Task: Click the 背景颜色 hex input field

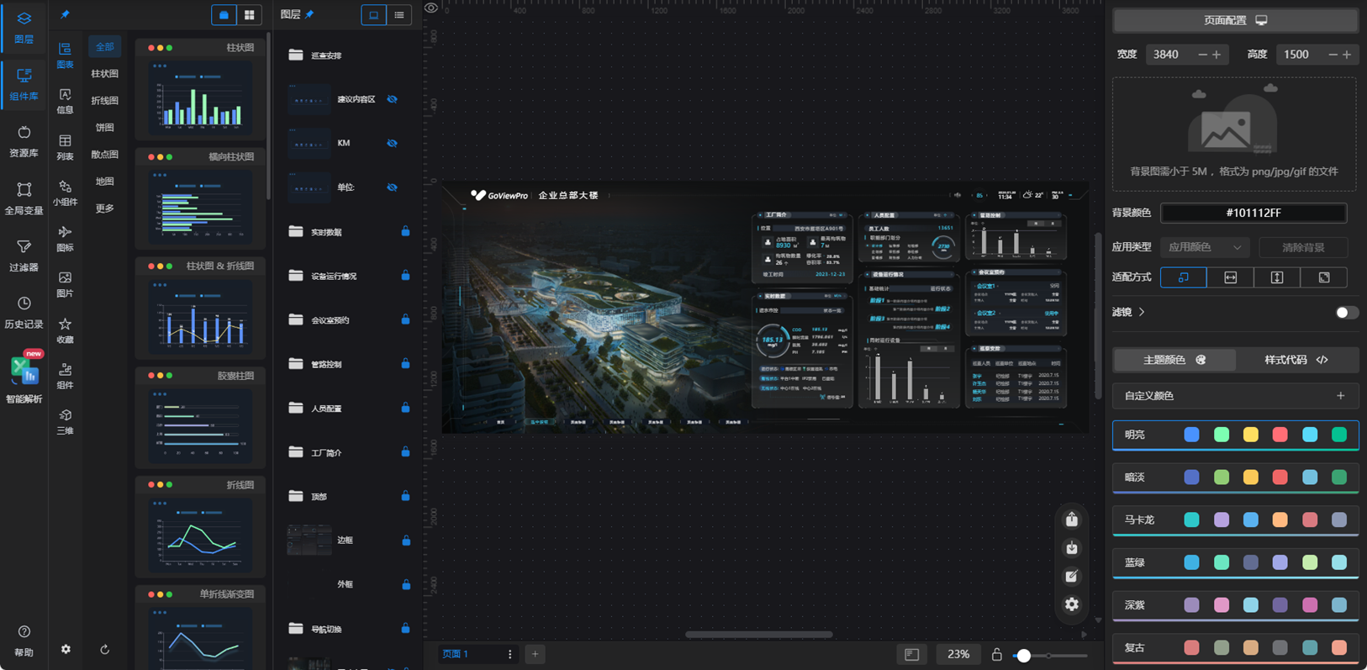Action: 1253,213
